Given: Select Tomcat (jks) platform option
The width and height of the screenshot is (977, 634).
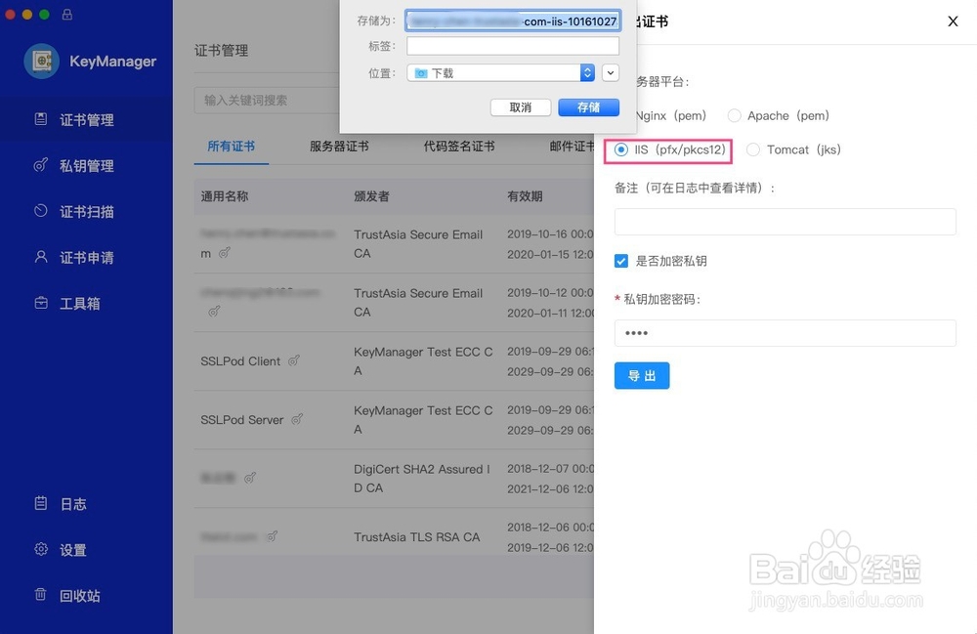Looking at the screenshot, I should (793, 149).
